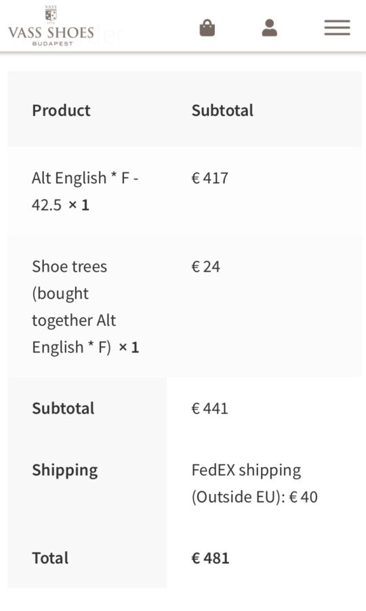The height and width of the screenshot is (611, 366).
Task: Click the Vass crest emblem above the logo
Action: coord(51,14)
